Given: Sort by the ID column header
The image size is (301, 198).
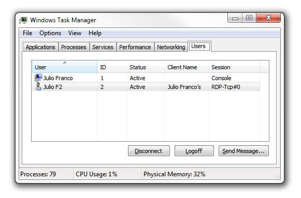Looking at the screenshot, I should point(112,67).
